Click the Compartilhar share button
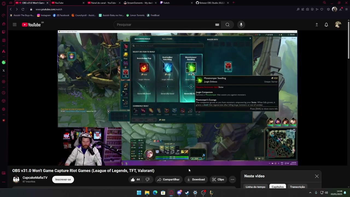 pyautogui.click(x=168, y=179)
